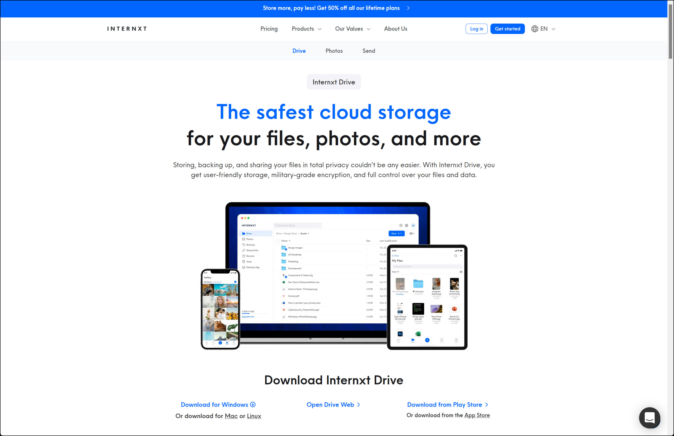674x436 pixels.
Task: Click the tablet mockup showing My Files
Action: click(x=427, y=297)
